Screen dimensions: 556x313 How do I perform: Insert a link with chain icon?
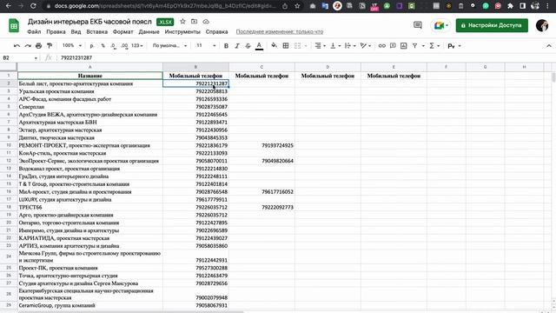(382, 46)
